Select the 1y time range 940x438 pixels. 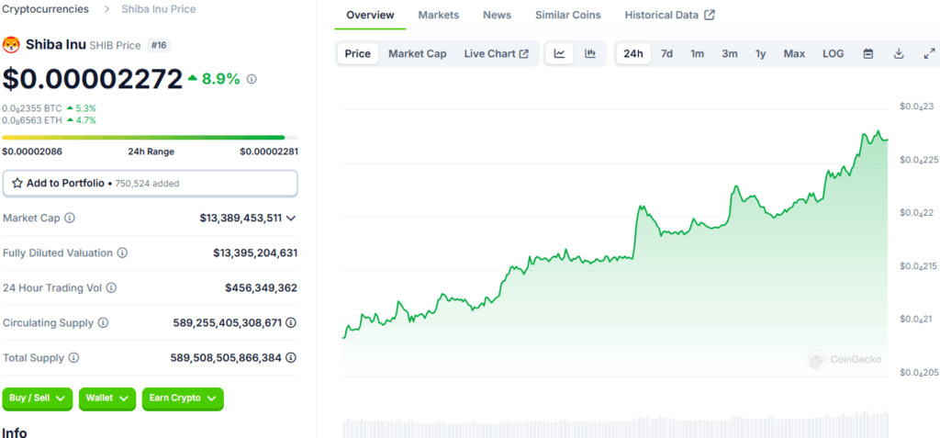[x=761, y=54]
